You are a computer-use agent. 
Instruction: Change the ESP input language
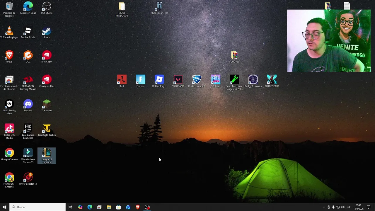348,207
